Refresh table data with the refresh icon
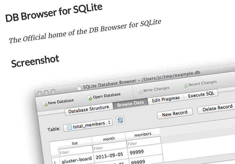The height and width of the screenshot is (164, 235). (x=120, y=120)
